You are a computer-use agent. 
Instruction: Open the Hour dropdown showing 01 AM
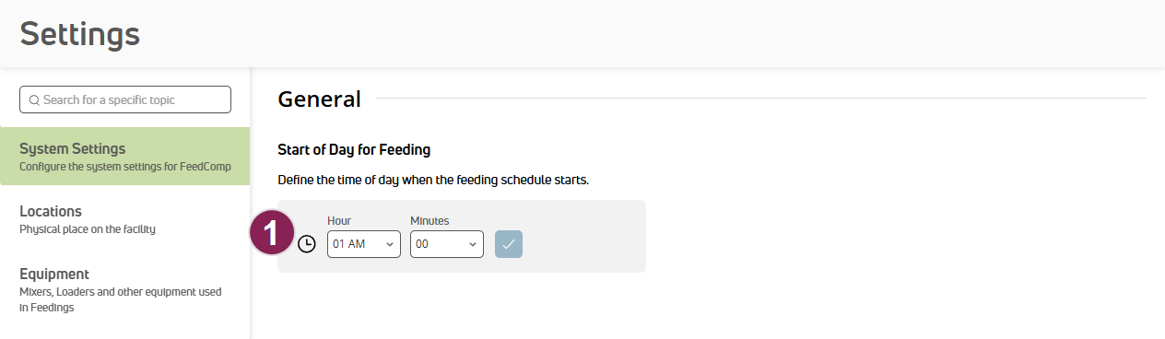[364, 244]
